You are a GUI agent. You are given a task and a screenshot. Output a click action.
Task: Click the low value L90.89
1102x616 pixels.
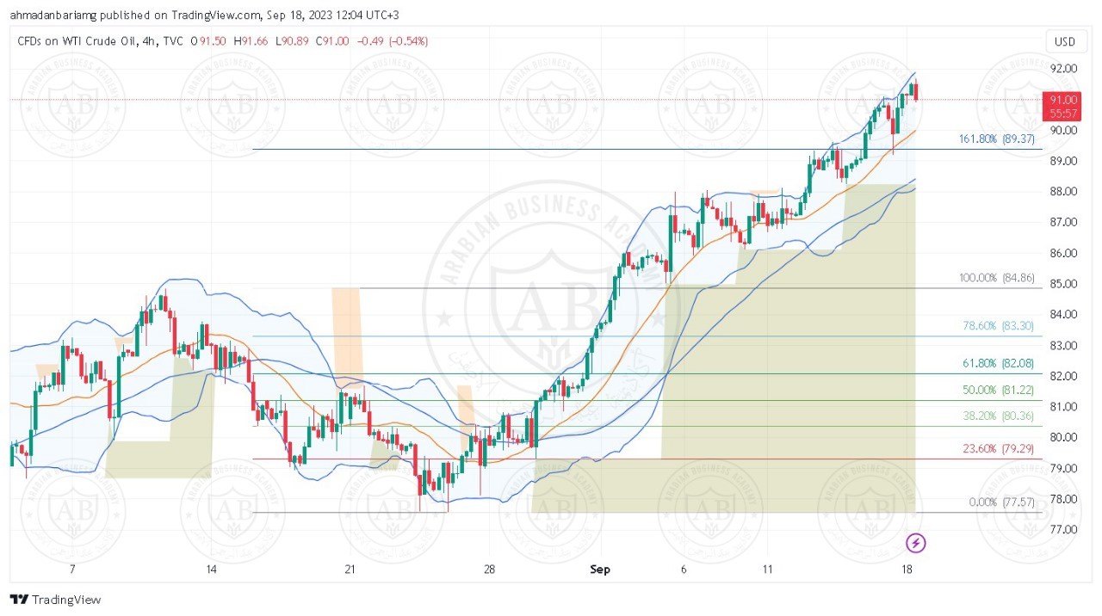[x=294, y=41]
